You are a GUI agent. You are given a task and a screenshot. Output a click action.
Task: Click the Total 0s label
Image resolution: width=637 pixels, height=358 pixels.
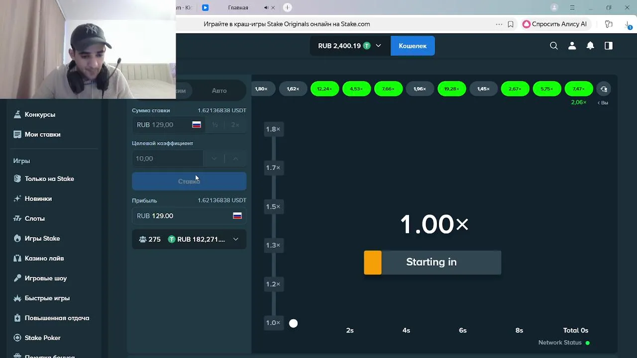click(x=576, y=330)
